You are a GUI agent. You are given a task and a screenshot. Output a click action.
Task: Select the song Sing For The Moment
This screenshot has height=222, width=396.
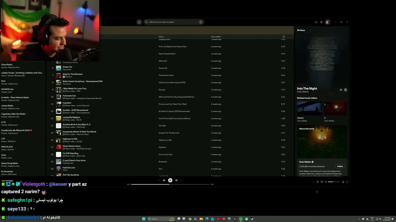[72, 74]
